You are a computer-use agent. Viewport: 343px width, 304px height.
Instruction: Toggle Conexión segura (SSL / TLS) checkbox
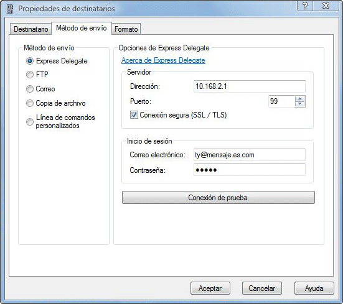point(134,115)
